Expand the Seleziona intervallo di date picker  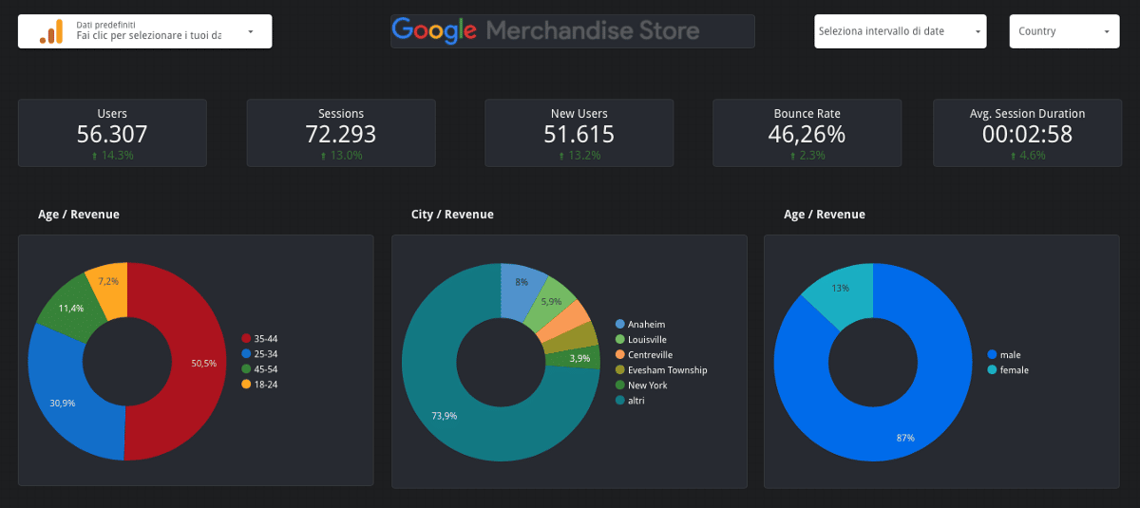tap(901, 31)
